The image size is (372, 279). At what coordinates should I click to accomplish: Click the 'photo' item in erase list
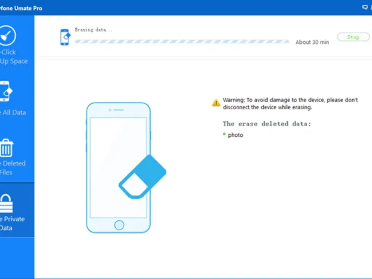pyautogui.click(x=235, y=135)
